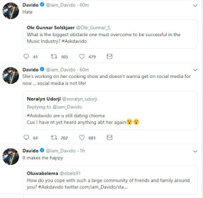Open more menu on "It makes me happy" tweet
Viewport: 203px width, 198px height.
click(x=195, y=151)
